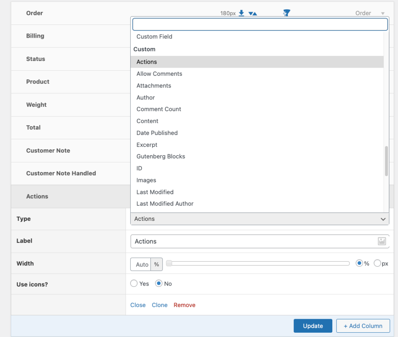Click the image icon inside the Label field
The height and width of the screenshot is (337, 398).
click(x=381, y=241)
